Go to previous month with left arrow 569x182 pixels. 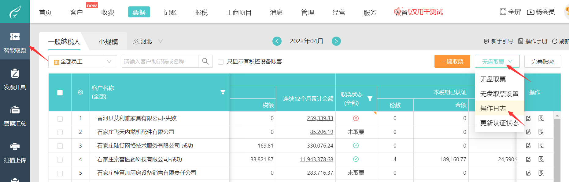[x=277, y=41]
